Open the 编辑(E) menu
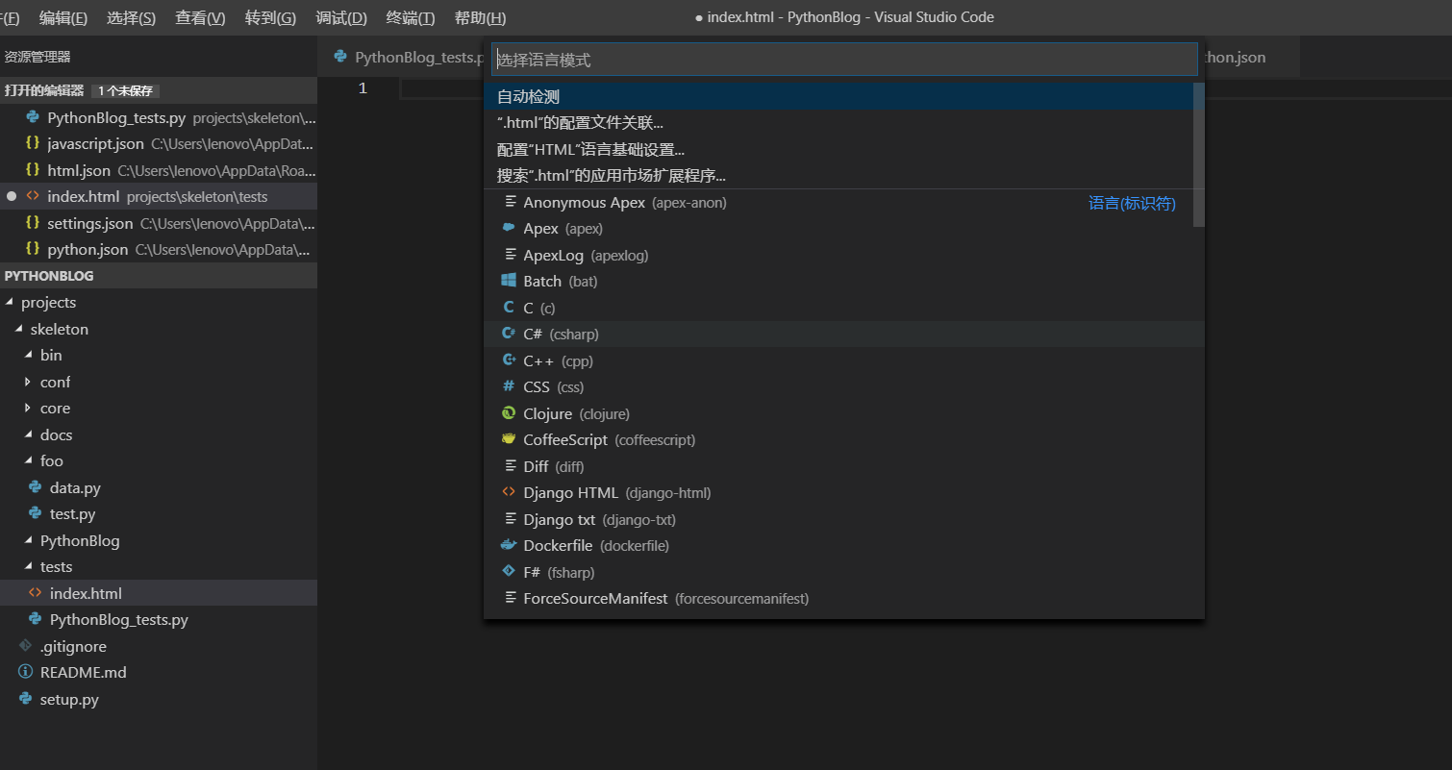The width and height of the screenshot is (1452, 770). click(x=63, y=17)
